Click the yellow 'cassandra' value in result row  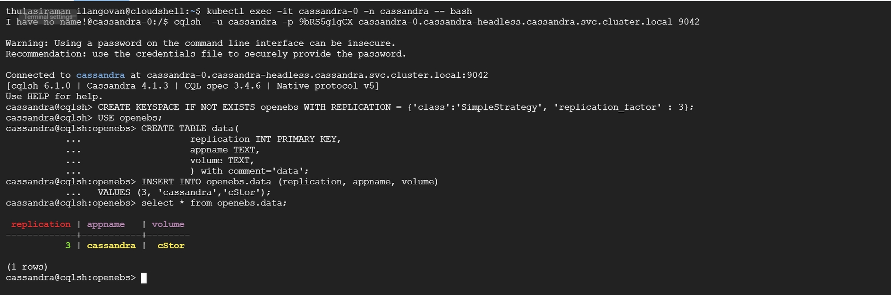pos(111,246)
